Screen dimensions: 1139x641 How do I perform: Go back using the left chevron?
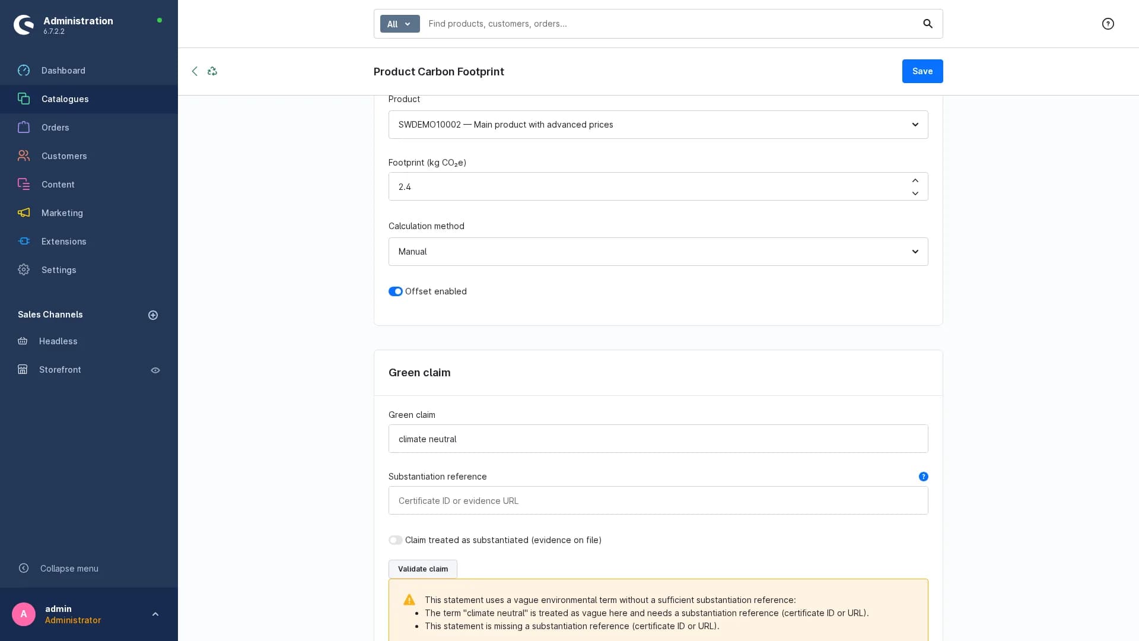pyautogui.click(x=195, y=71)
